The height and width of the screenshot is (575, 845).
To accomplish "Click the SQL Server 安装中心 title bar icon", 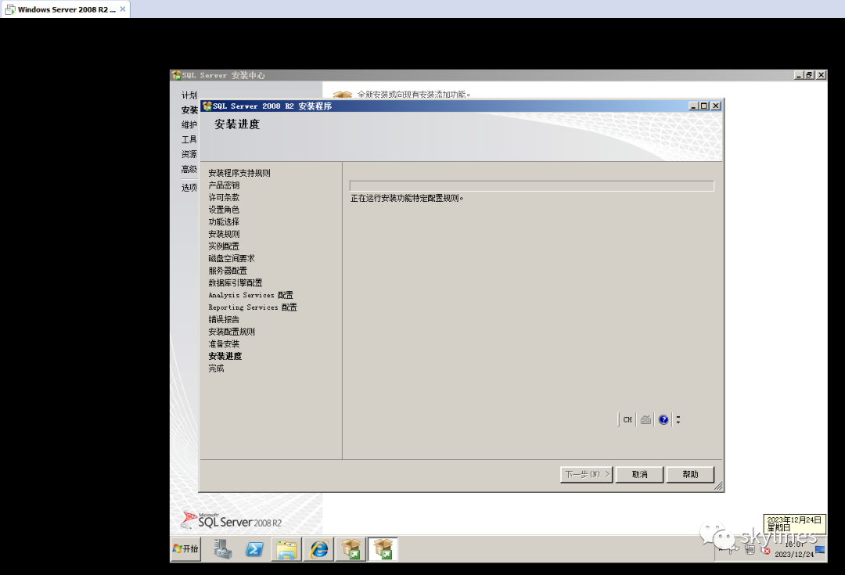I will click(176, 75).
